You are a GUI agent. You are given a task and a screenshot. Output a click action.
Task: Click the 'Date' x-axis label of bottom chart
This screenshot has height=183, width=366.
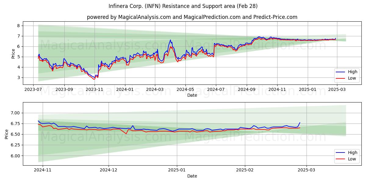192,176
